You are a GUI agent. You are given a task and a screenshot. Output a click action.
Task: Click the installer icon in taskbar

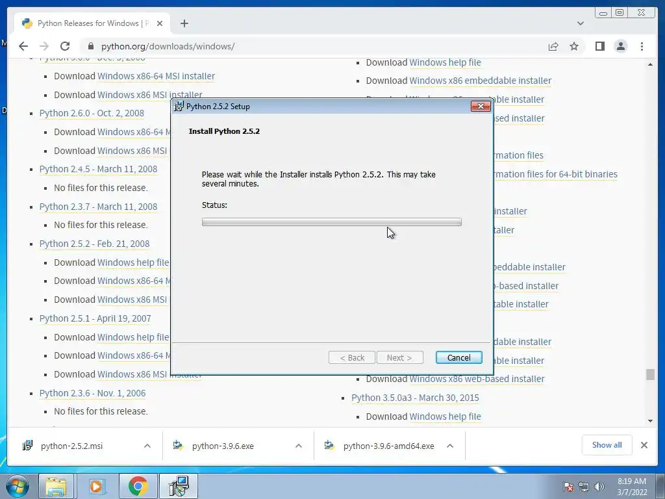click(x=179, y=486)
